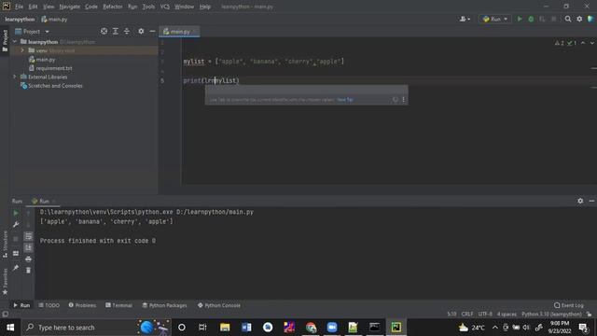Open Python Packages tool window

tap(164, 305)
